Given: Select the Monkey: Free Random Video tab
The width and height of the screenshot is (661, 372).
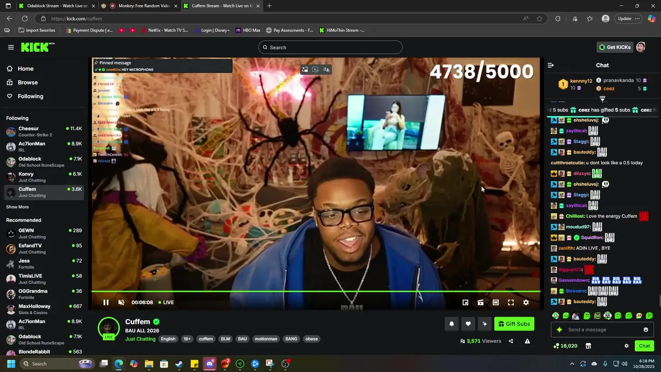Looking at the screenshot, I should 139,6.
